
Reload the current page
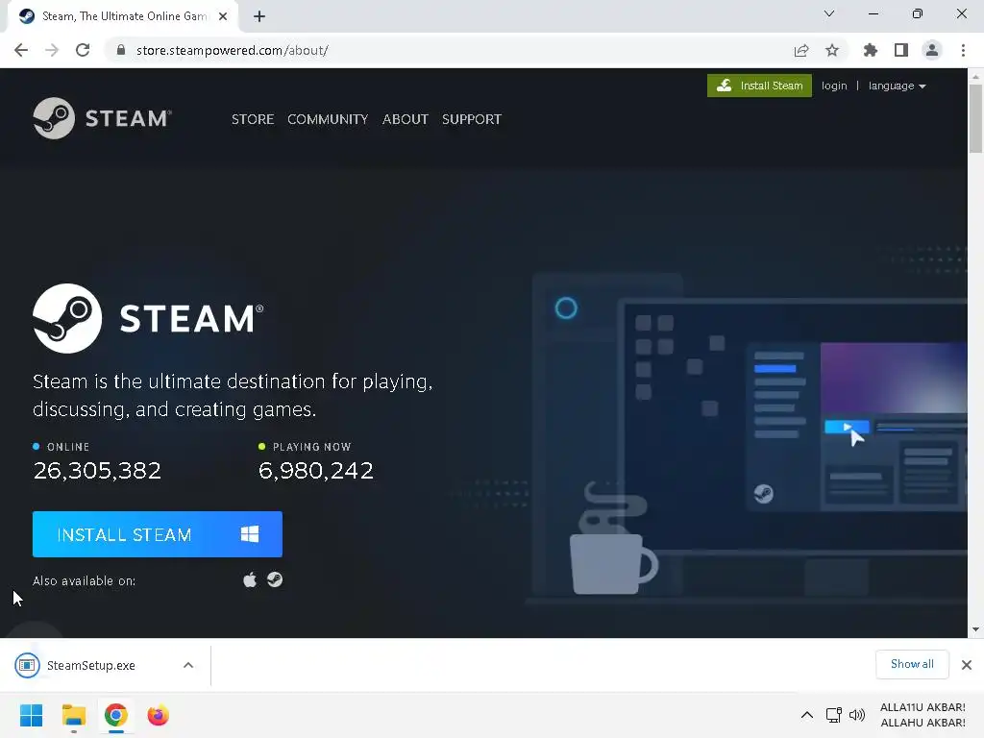83,50
